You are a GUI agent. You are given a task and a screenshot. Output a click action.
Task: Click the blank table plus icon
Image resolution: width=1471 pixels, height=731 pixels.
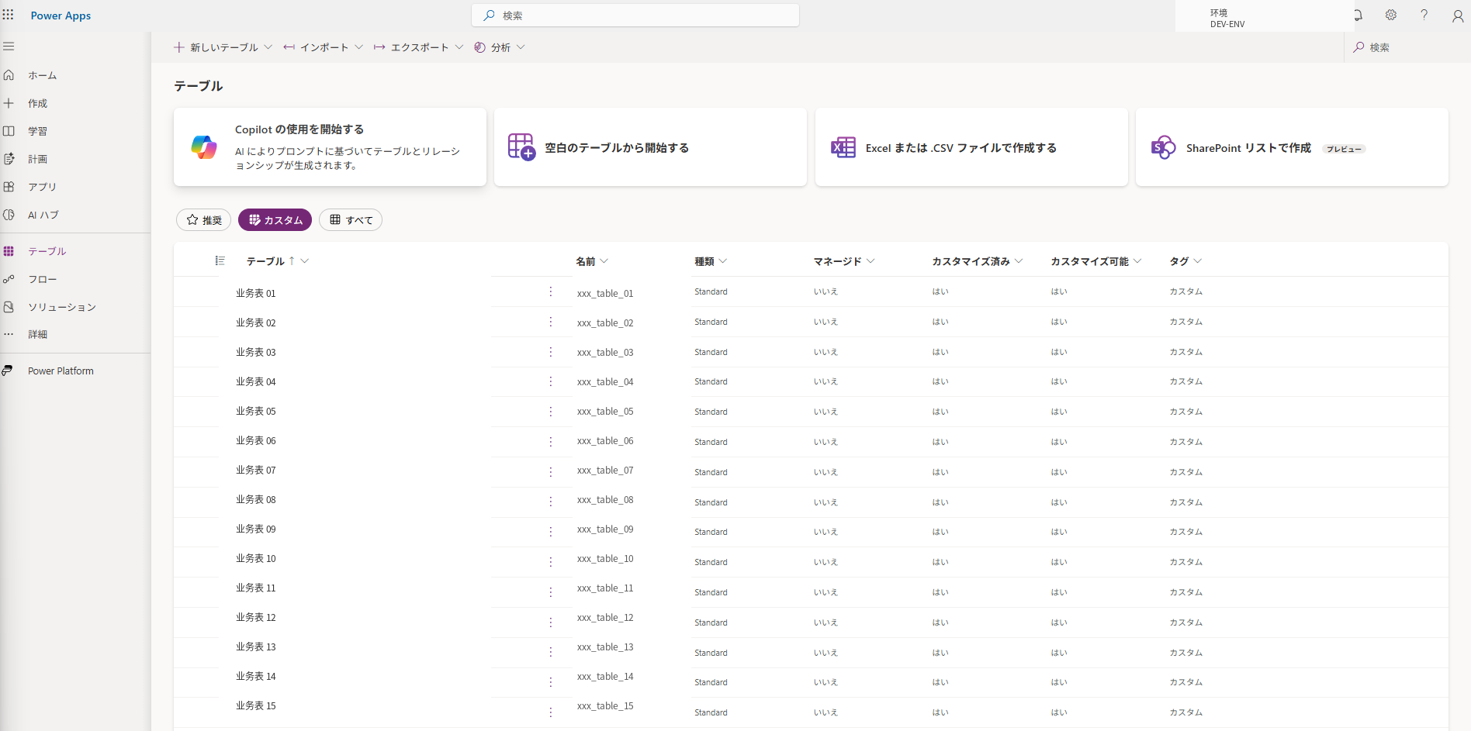(x=521, y=147)
